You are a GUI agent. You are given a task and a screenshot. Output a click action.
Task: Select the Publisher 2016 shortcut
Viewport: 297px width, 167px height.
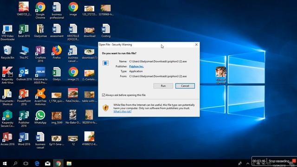pyautogui.click(x=24, y=119)
